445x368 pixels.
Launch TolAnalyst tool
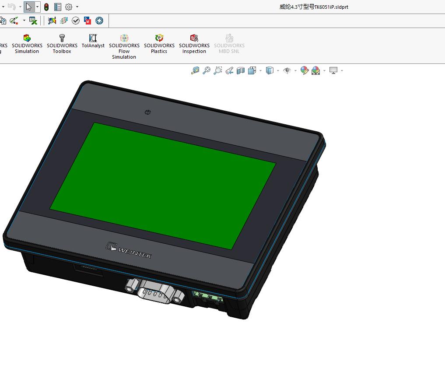(x=93, y=41)
